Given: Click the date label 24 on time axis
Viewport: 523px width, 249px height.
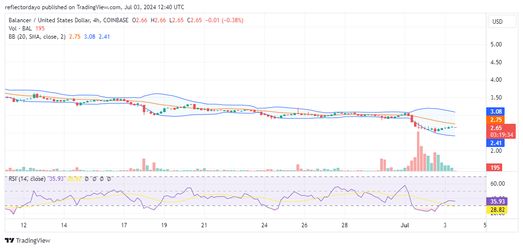Looking at the screenshot, I should coord(264,225).
